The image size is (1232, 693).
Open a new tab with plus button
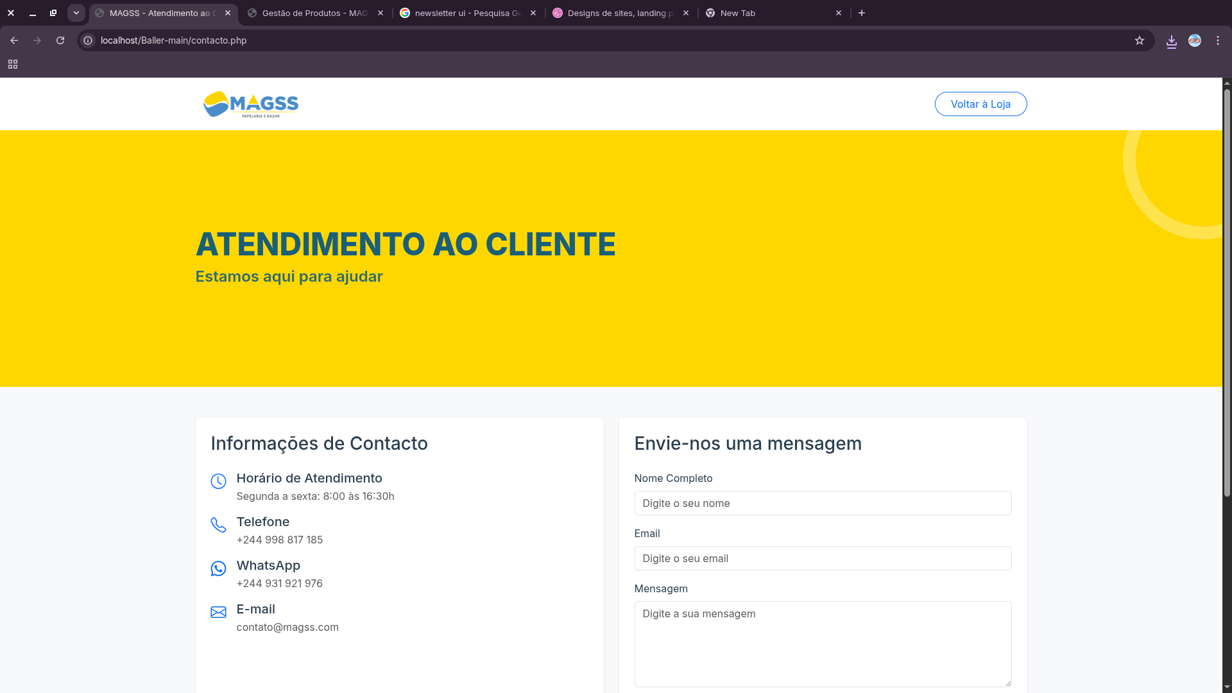click(x=862, y=13)
